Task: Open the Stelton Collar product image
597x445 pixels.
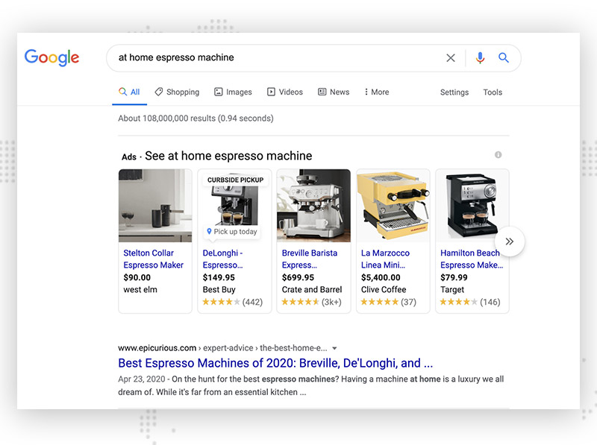Action: coord(155,206)
